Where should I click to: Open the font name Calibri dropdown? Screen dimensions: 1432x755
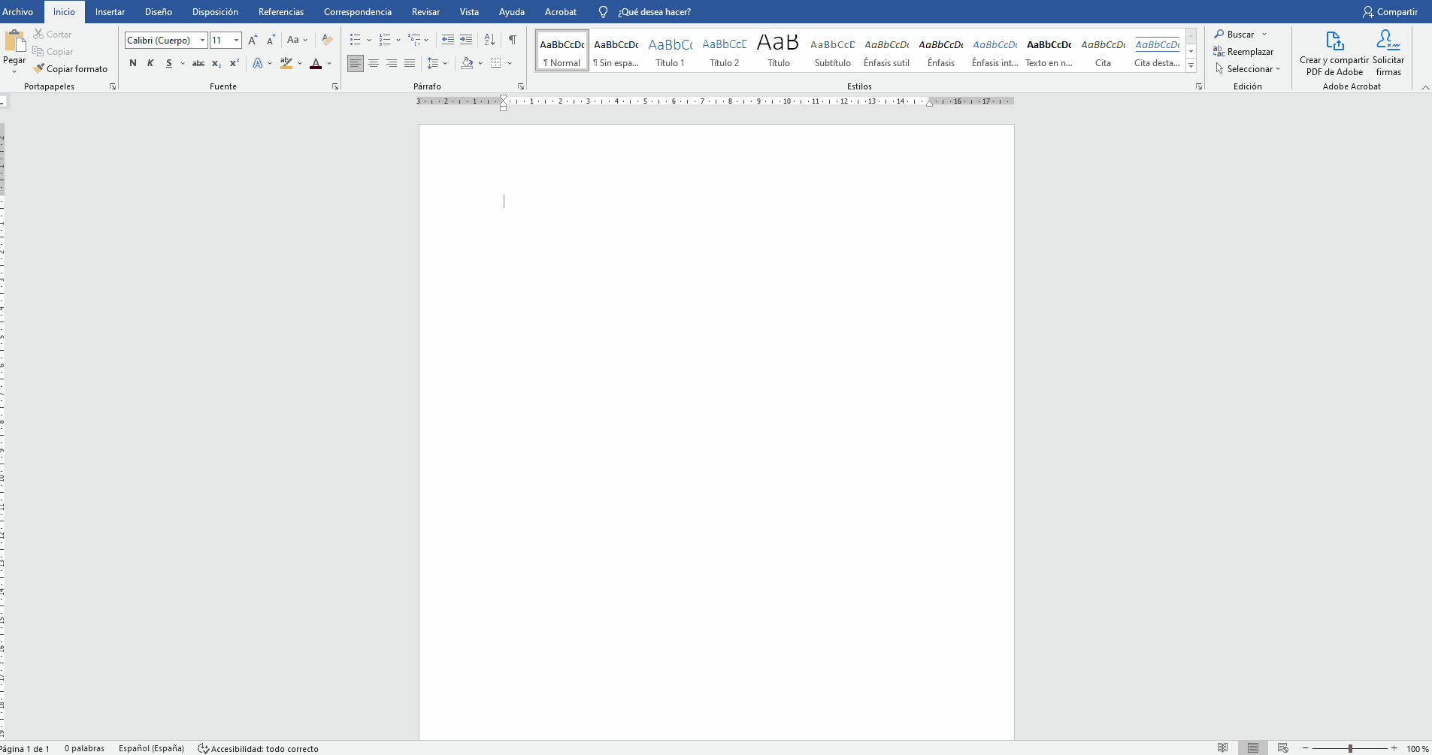tap(202, 41)
